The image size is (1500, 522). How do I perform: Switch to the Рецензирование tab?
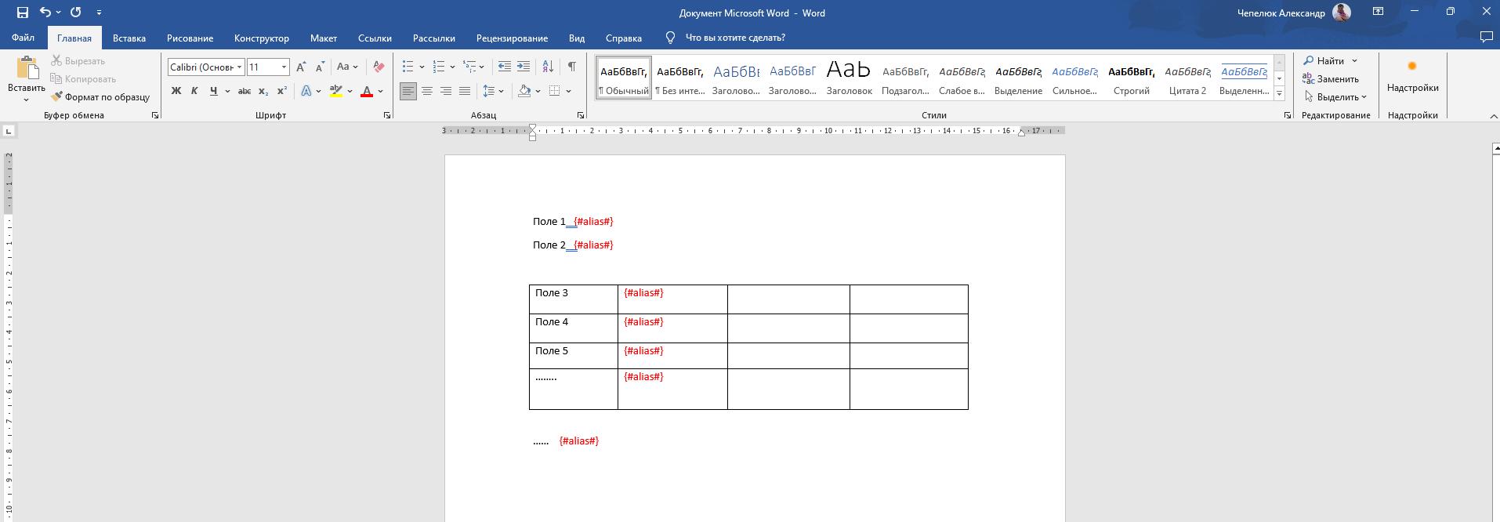511,38
